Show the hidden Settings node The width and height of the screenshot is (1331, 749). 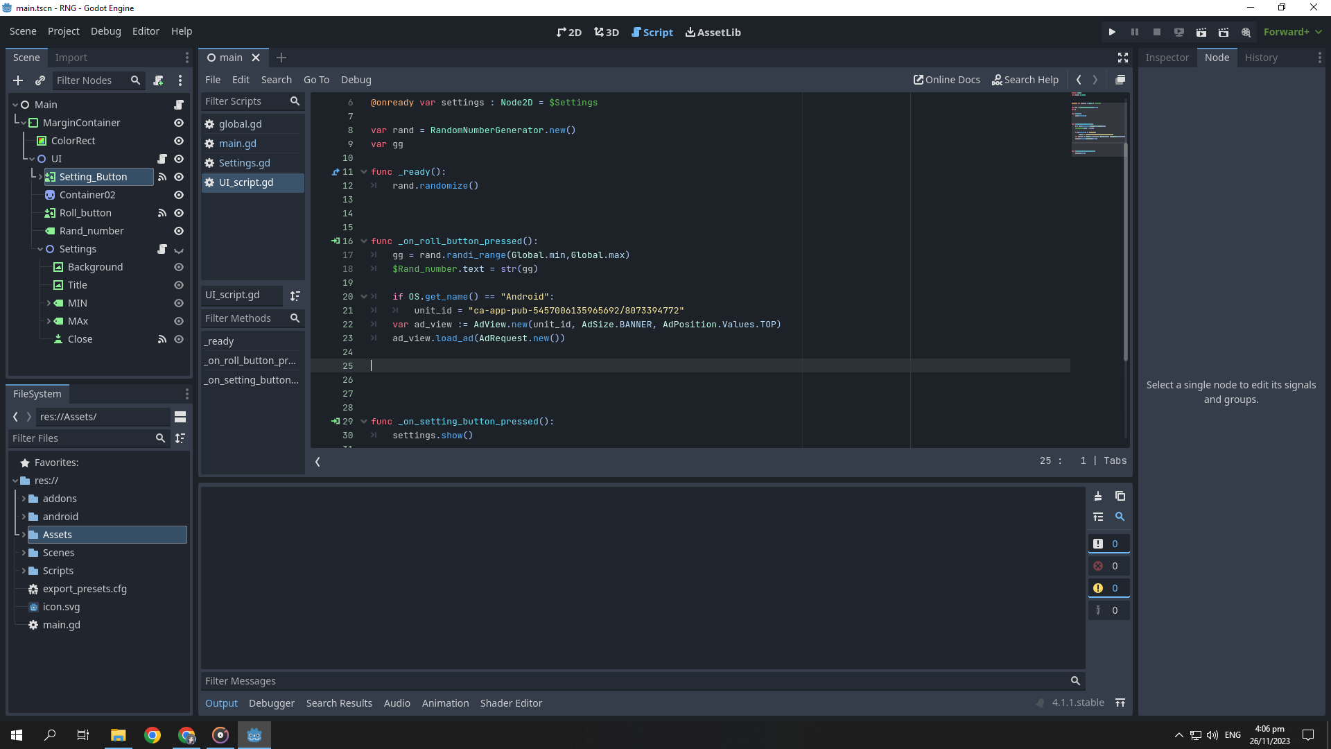179,249
